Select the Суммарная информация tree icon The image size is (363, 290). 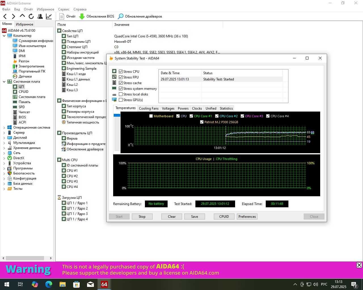[x=15, y=41]
